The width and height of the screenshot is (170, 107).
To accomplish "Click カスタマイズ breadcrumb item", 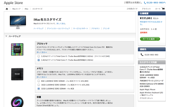I will point(37,9).
